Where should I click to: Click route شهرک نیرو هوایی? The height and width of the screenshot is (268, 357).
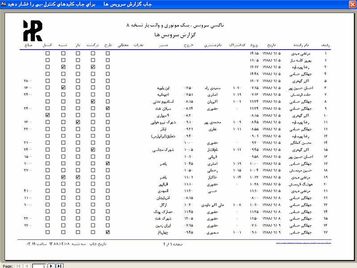[x=163, y=122]
